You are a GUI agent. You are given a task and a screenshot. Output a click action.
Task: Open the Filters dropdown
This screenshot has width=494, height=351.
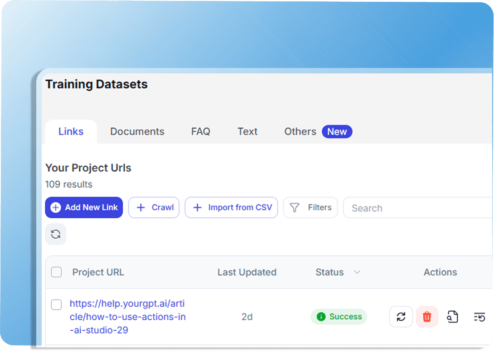[x=310, y=207]
